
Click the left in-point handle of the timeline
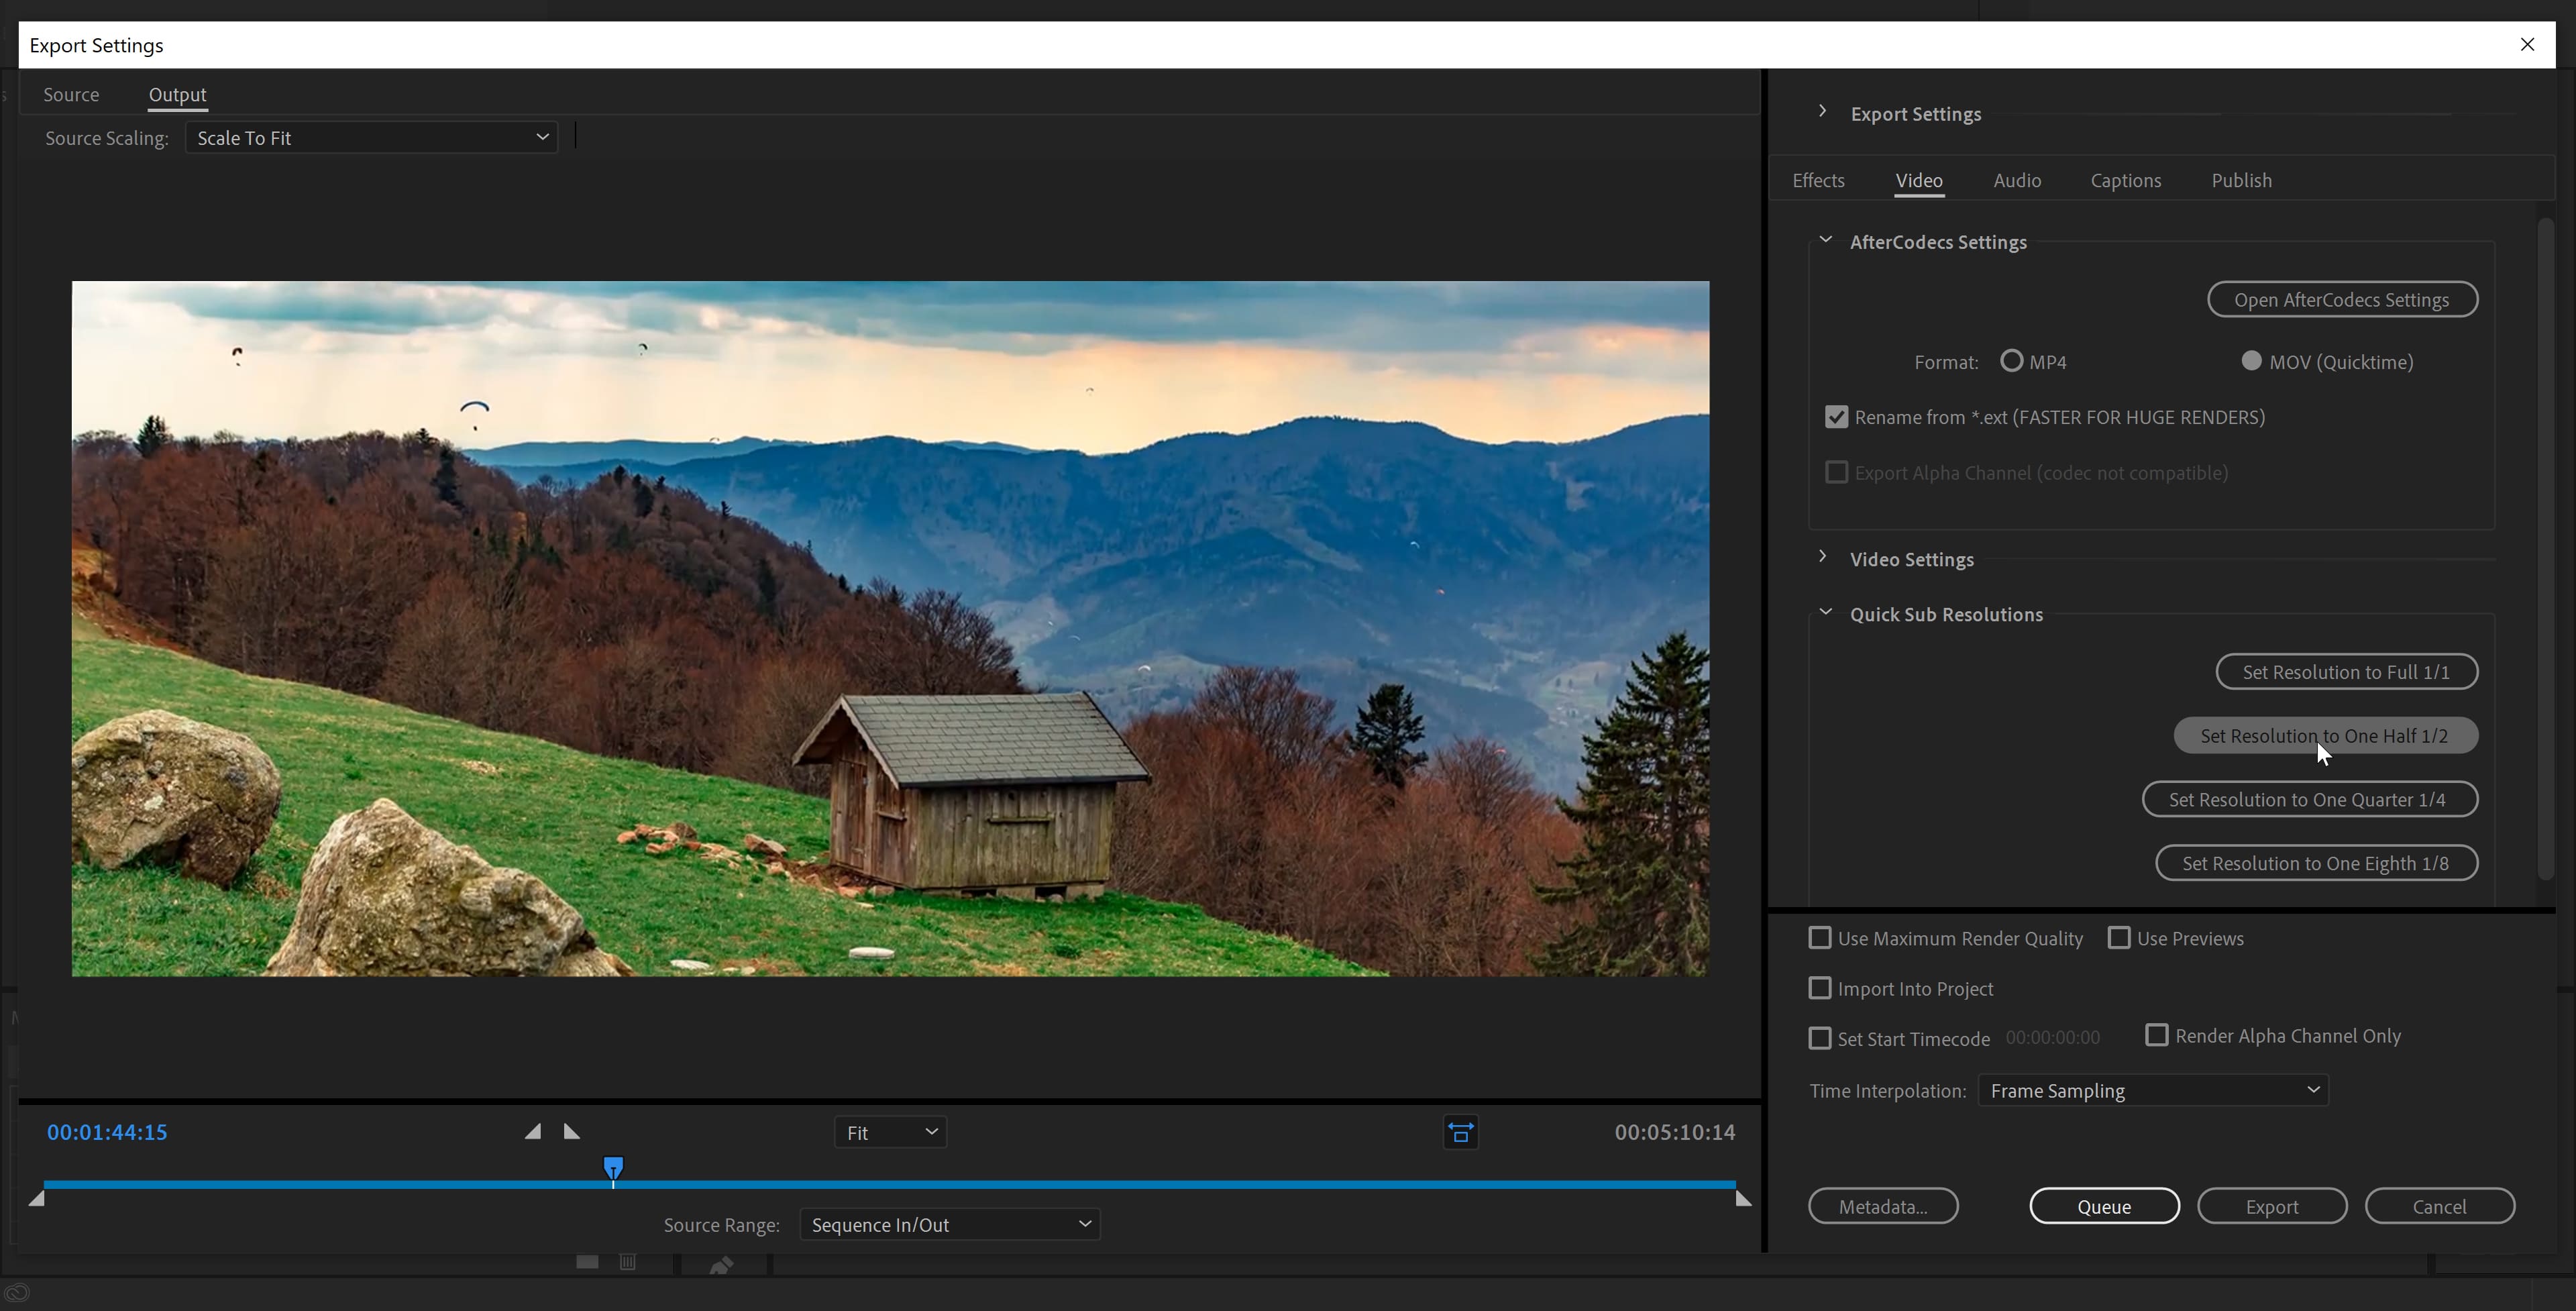[x=37, y=1197]
